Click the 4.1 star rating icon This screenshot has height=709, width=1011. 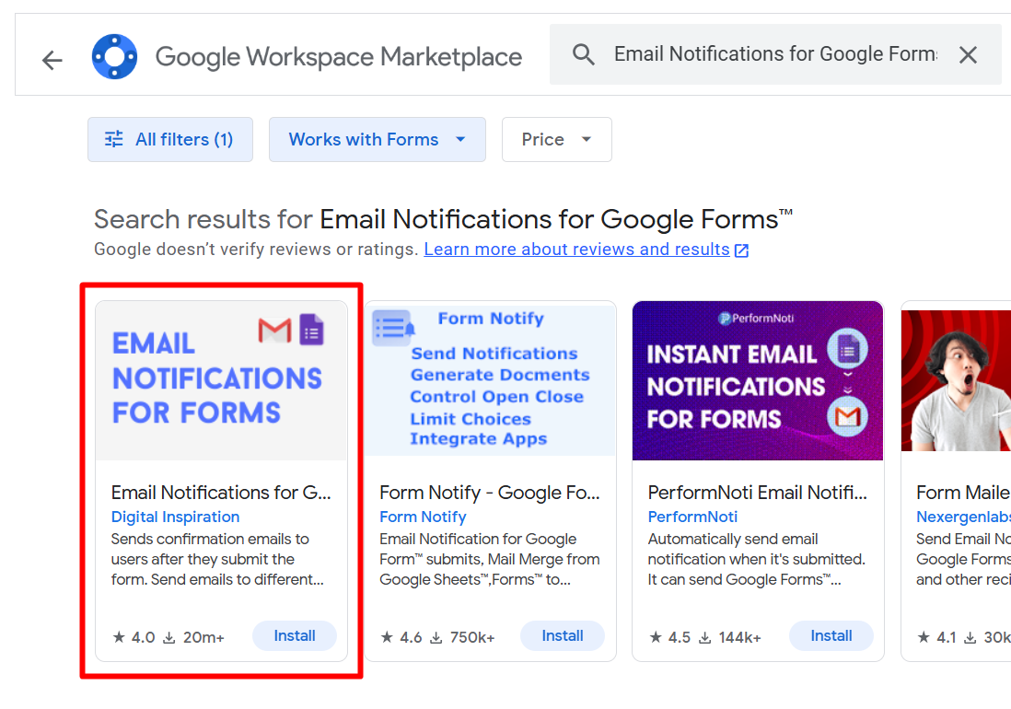pyautogui.click(x=924, y=637)
